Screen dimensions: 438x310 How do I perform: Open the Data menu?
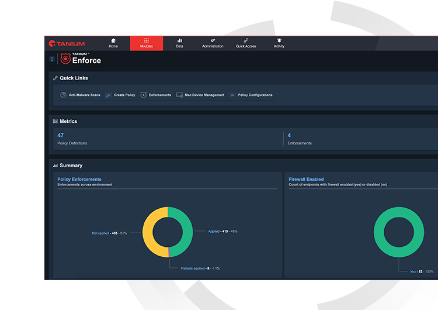[180, 43]
